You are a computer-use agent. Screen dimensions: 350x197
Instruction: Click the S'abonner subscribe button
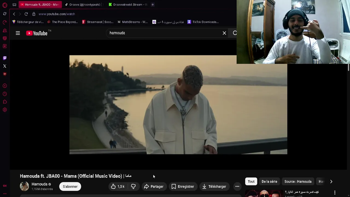pos(70,187)
